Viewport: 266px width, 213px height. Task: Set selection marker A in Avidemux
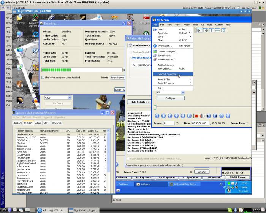[196, 116]
